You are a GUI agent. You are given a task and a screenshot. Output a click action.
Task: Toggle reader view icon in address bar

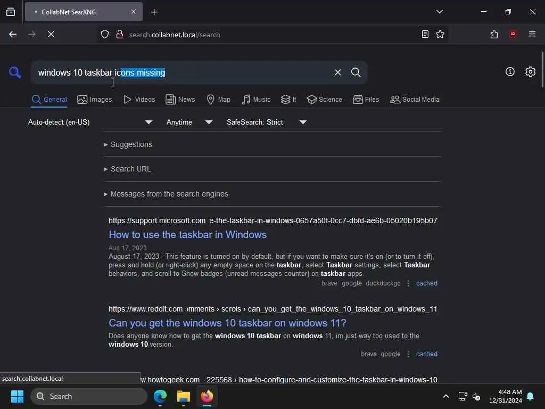425,34
